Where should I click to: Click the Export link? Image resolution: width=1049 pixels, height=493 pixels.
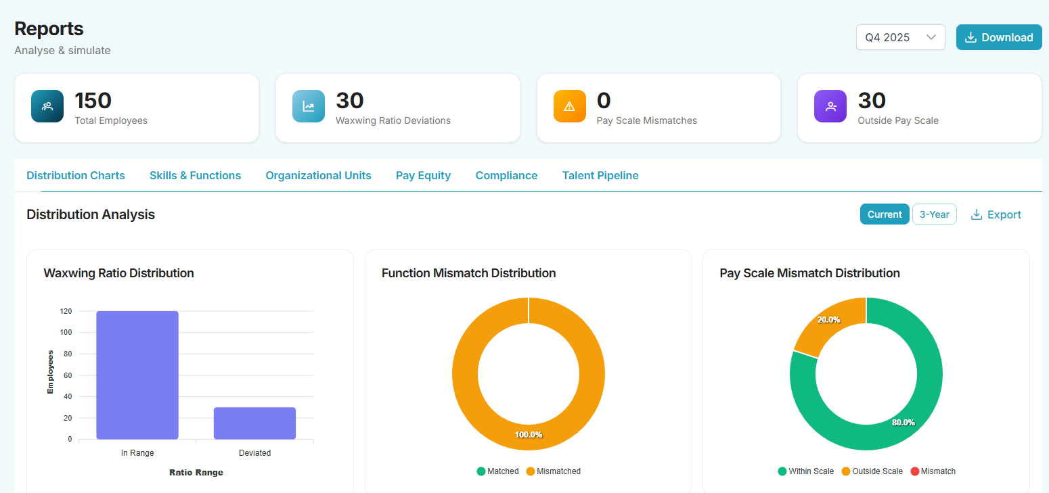(x=1004, y=214)
